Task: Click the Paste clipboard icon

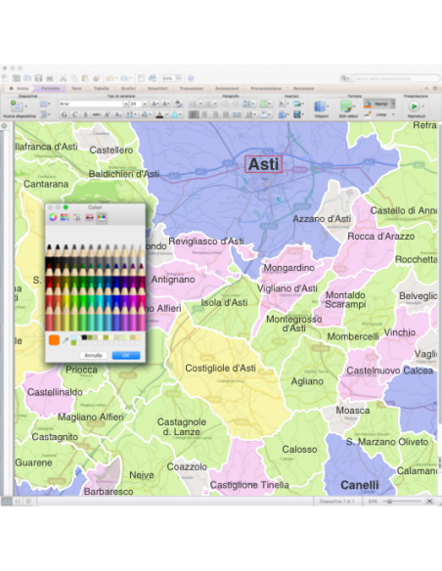Action: pyautogui.click(x=85, y=78)
